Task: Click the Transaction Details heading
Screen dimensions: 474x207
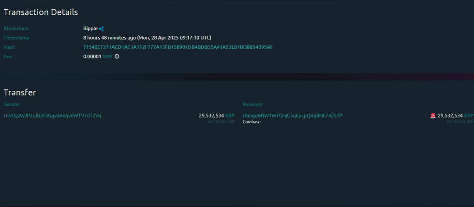Action: (41, 12)
